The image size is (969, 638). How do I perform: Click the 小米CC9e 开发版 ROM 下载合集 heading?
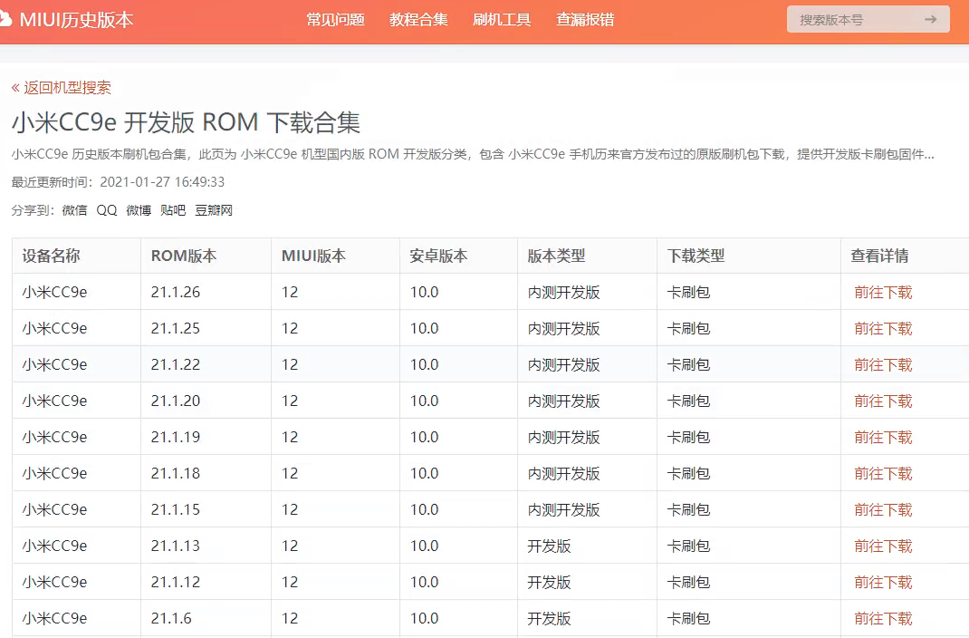[x=186, y=122]
